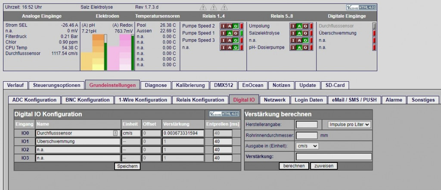Open the Alarme sub-tab
This screenshot has width=441, height=190.
coord(394,100)
